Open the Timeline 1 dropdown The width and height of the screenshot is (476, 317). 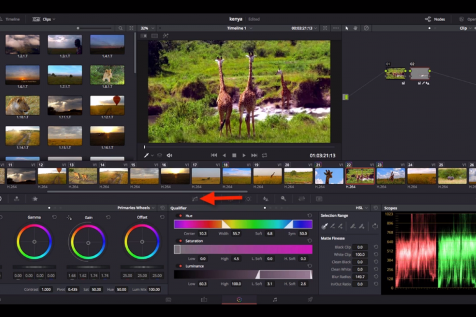pos(239,28)
